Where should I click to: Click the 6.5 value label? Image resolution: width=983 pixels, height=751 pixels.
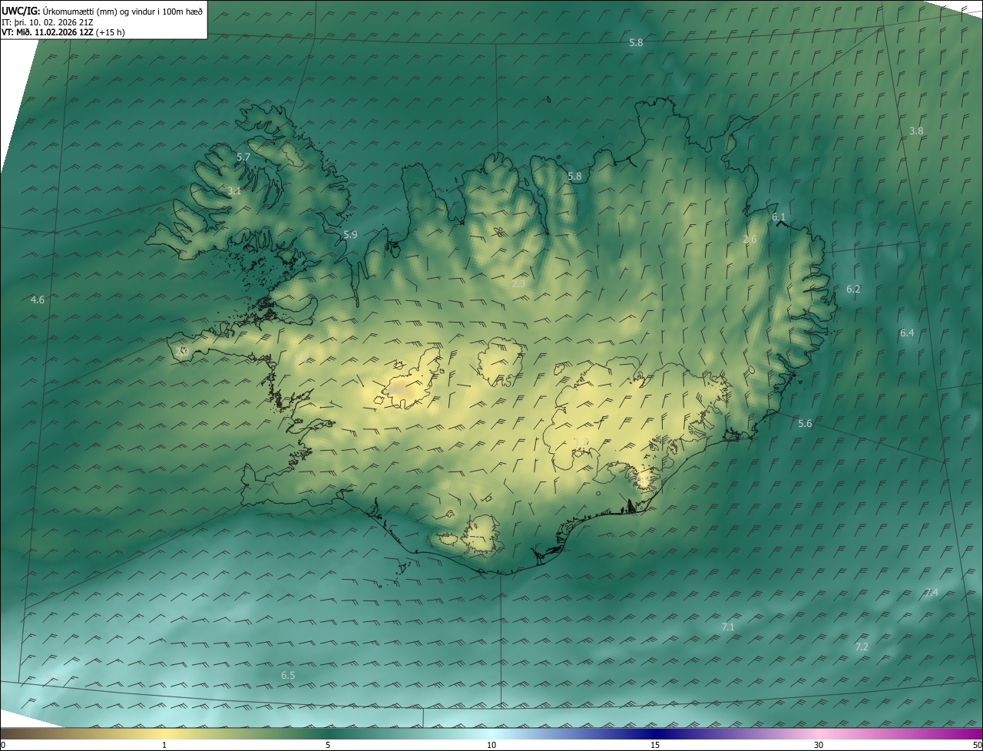(x=288, y=676)
